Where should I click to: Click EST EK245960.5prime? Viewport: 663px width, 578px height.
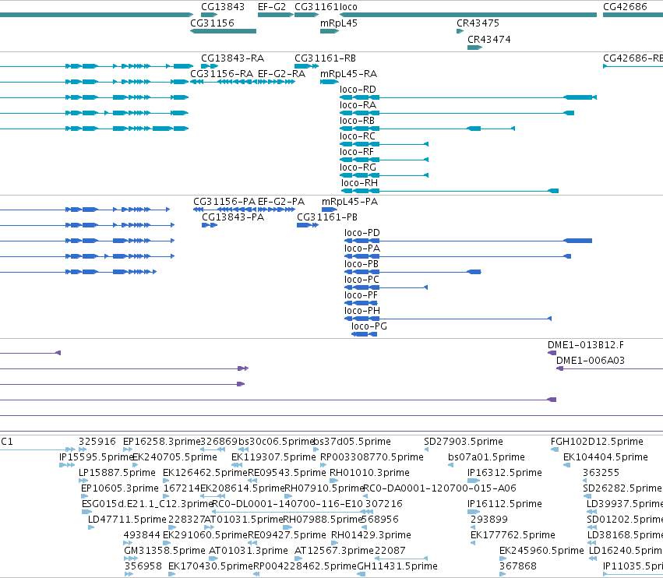pos(541,551)
